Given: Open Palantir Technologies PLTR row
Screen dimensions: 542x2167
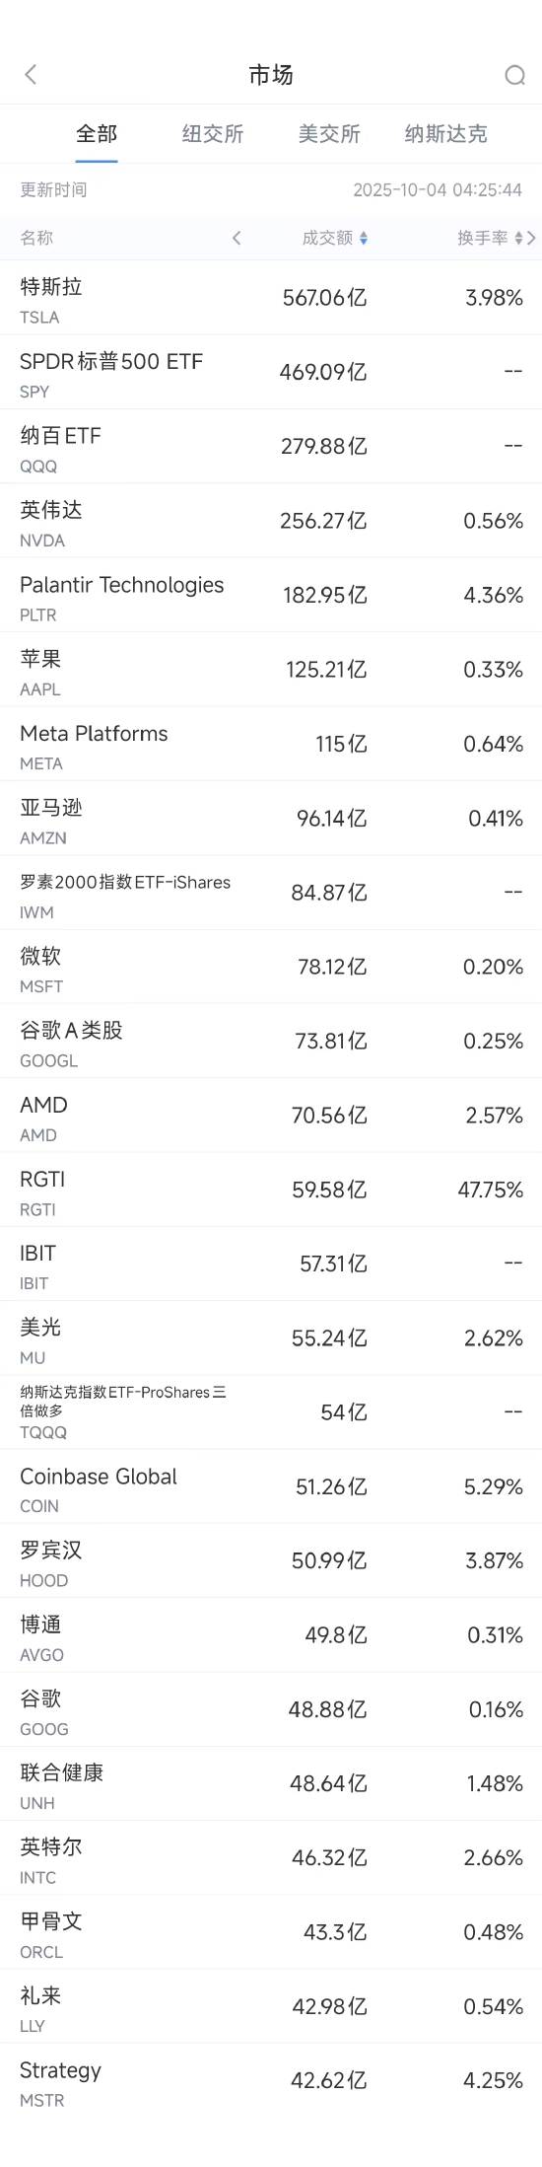Looking at the screenshot, I should point(271,595).
